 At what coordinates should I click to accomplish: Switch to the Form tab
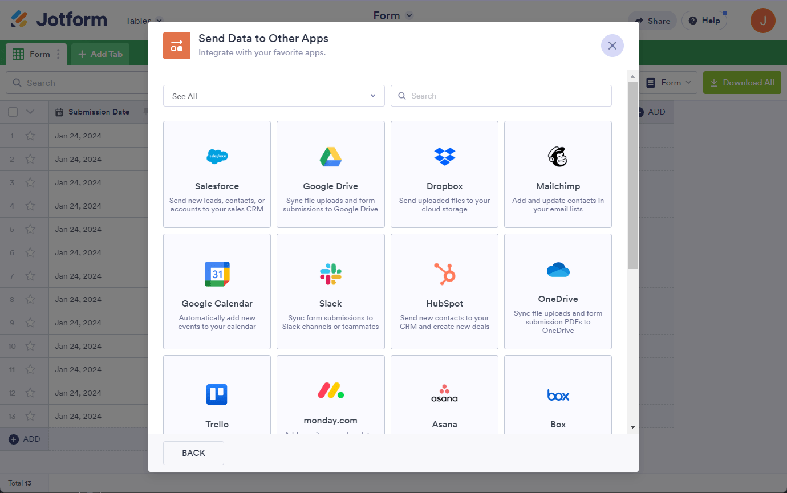pyautogui.click(x=36, y=54)
